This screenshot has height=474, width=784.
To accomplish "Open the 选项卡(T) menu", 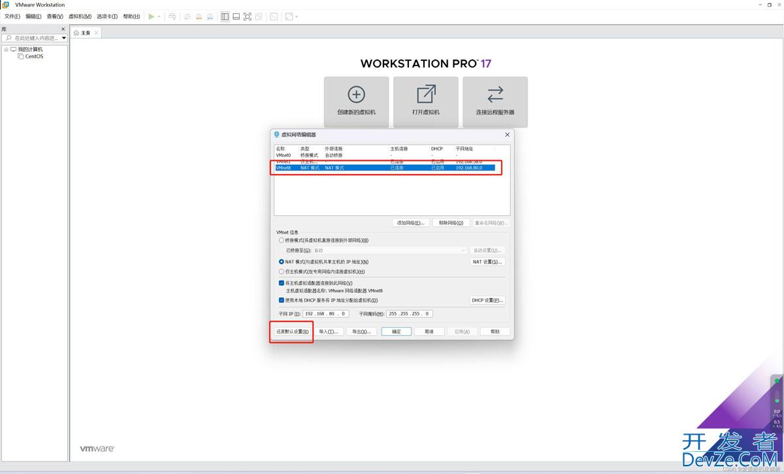I will pos(107,16).
